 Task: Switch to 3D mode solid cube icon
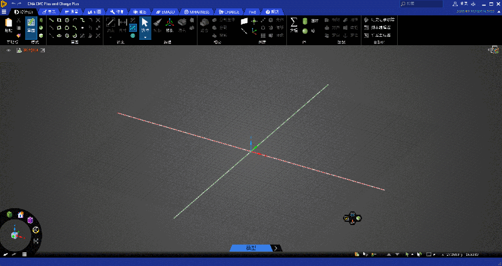pos(41,35)
